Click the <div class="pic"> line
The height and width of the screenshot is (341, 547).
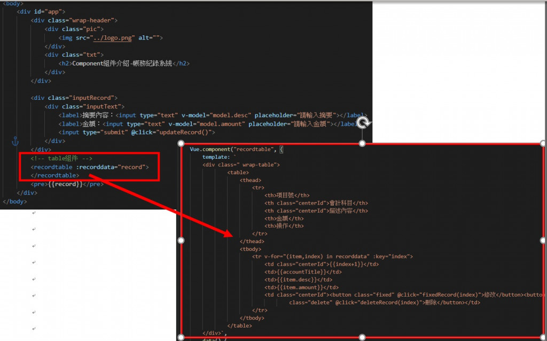(74, 29)
